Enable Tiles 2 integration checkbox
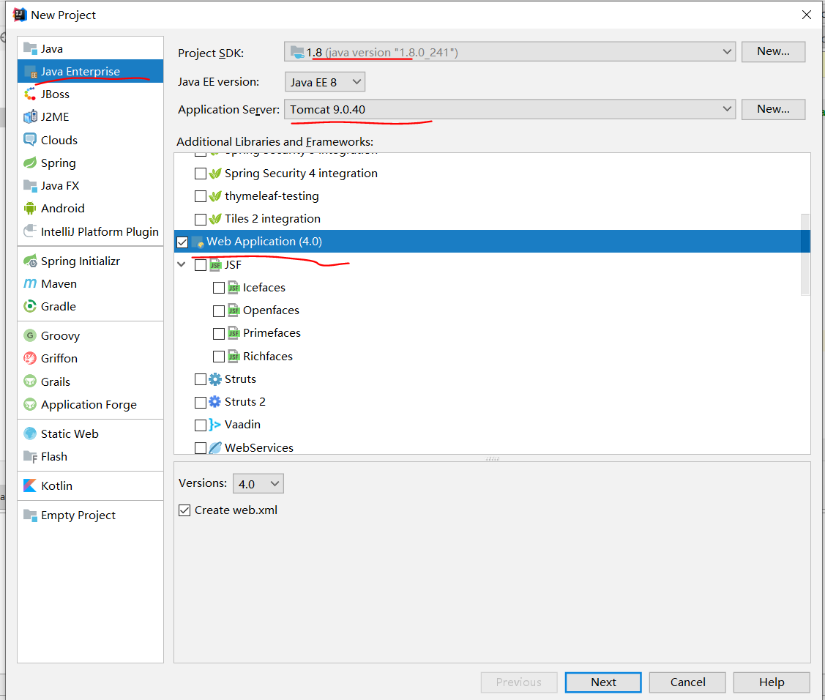 click(200, 219)
